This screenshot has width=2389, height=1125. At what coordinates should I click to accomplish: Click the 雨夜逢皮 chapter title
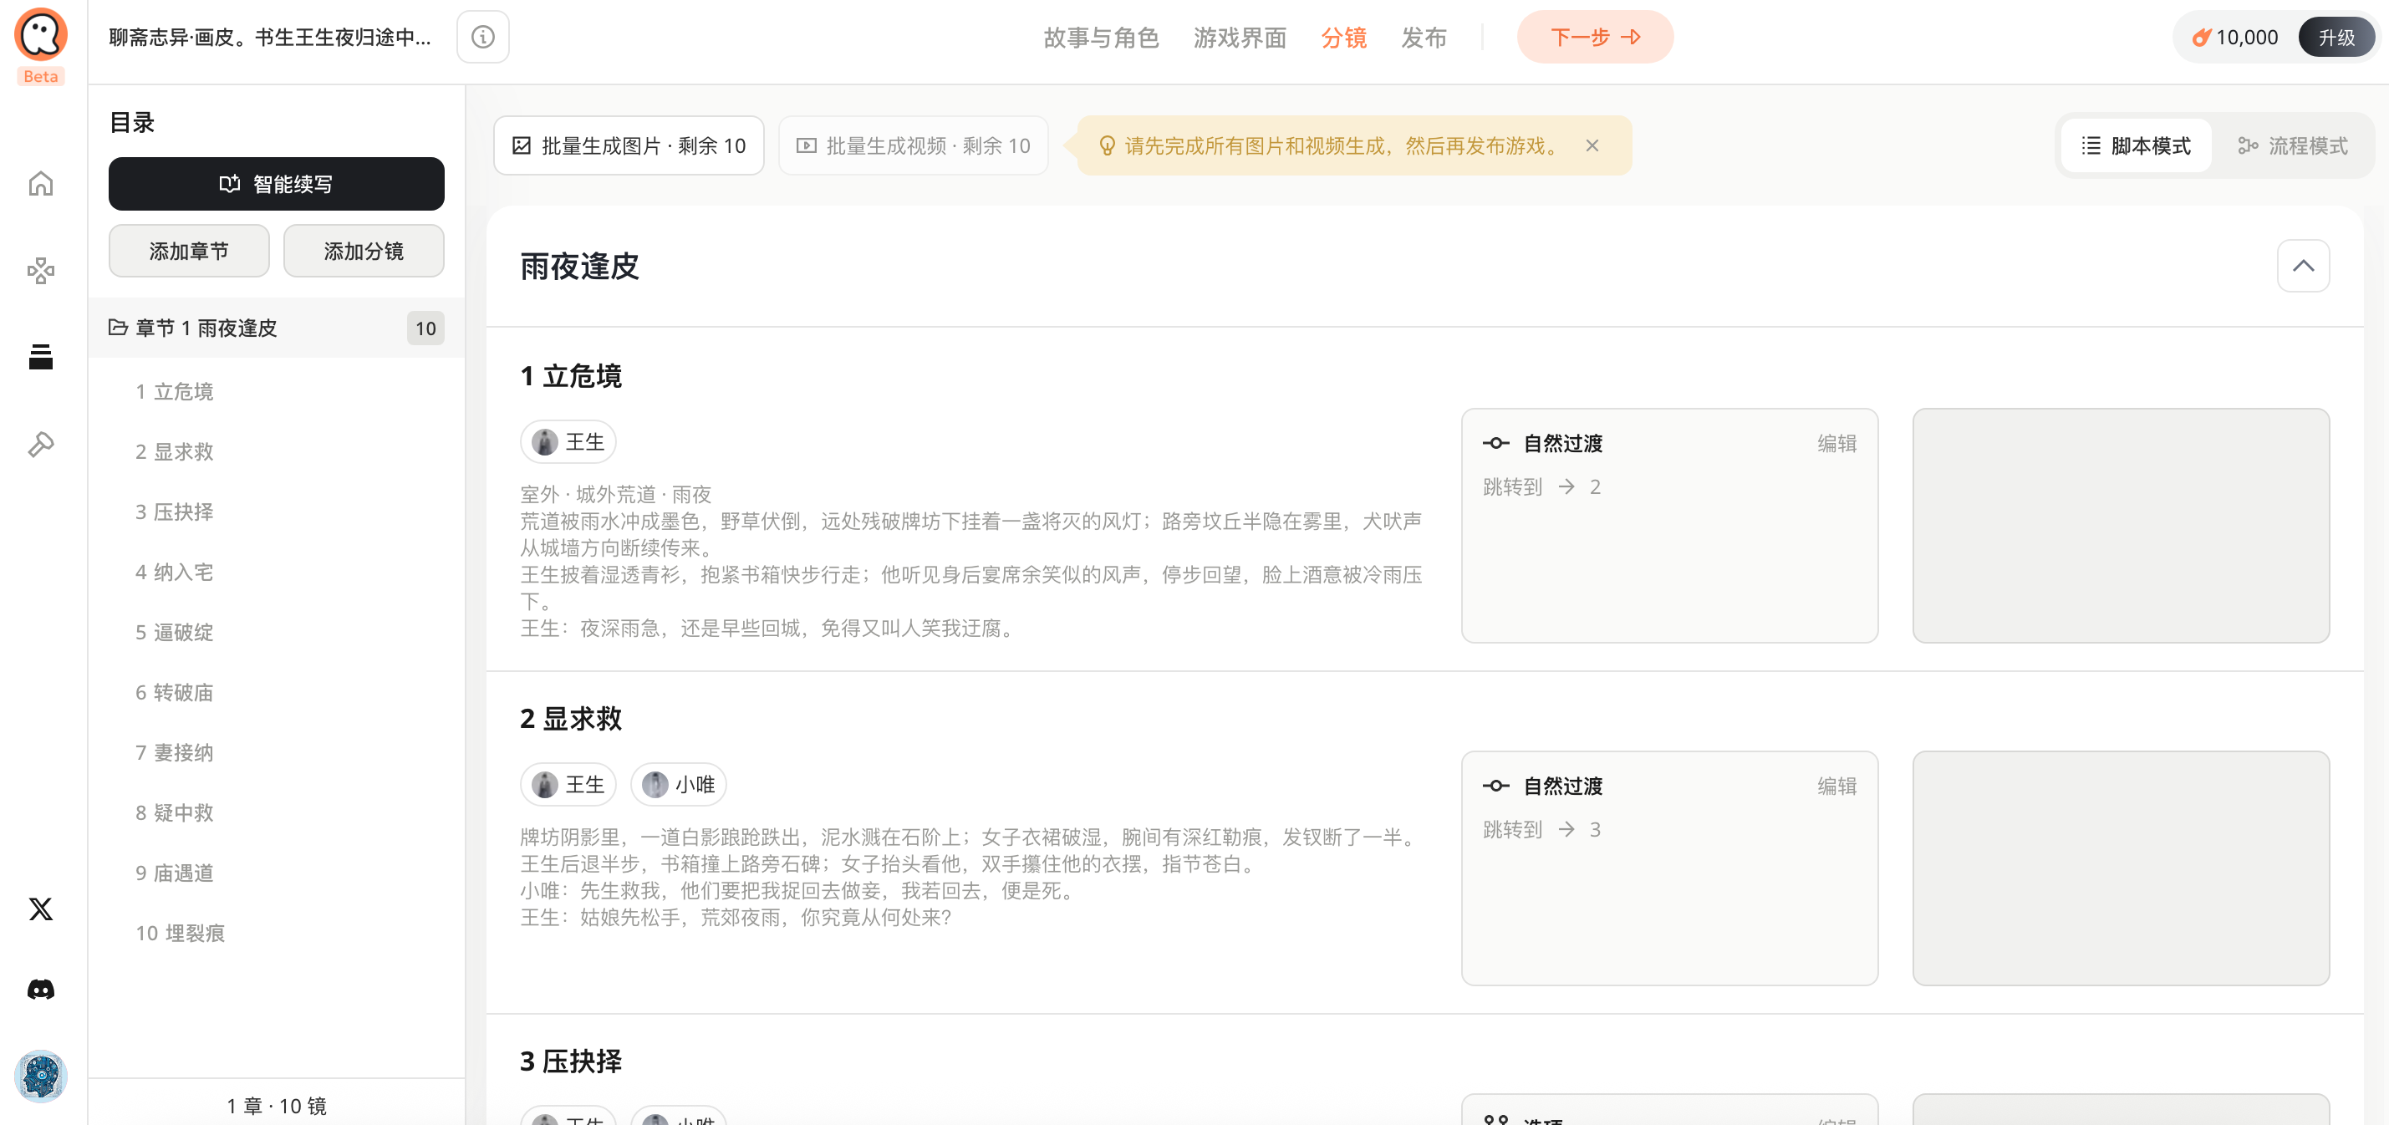(x=579, y=266)
